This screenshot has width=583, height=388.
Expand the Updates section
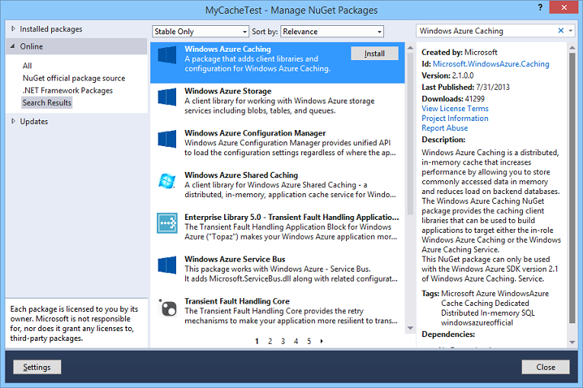tap(13, 121)
